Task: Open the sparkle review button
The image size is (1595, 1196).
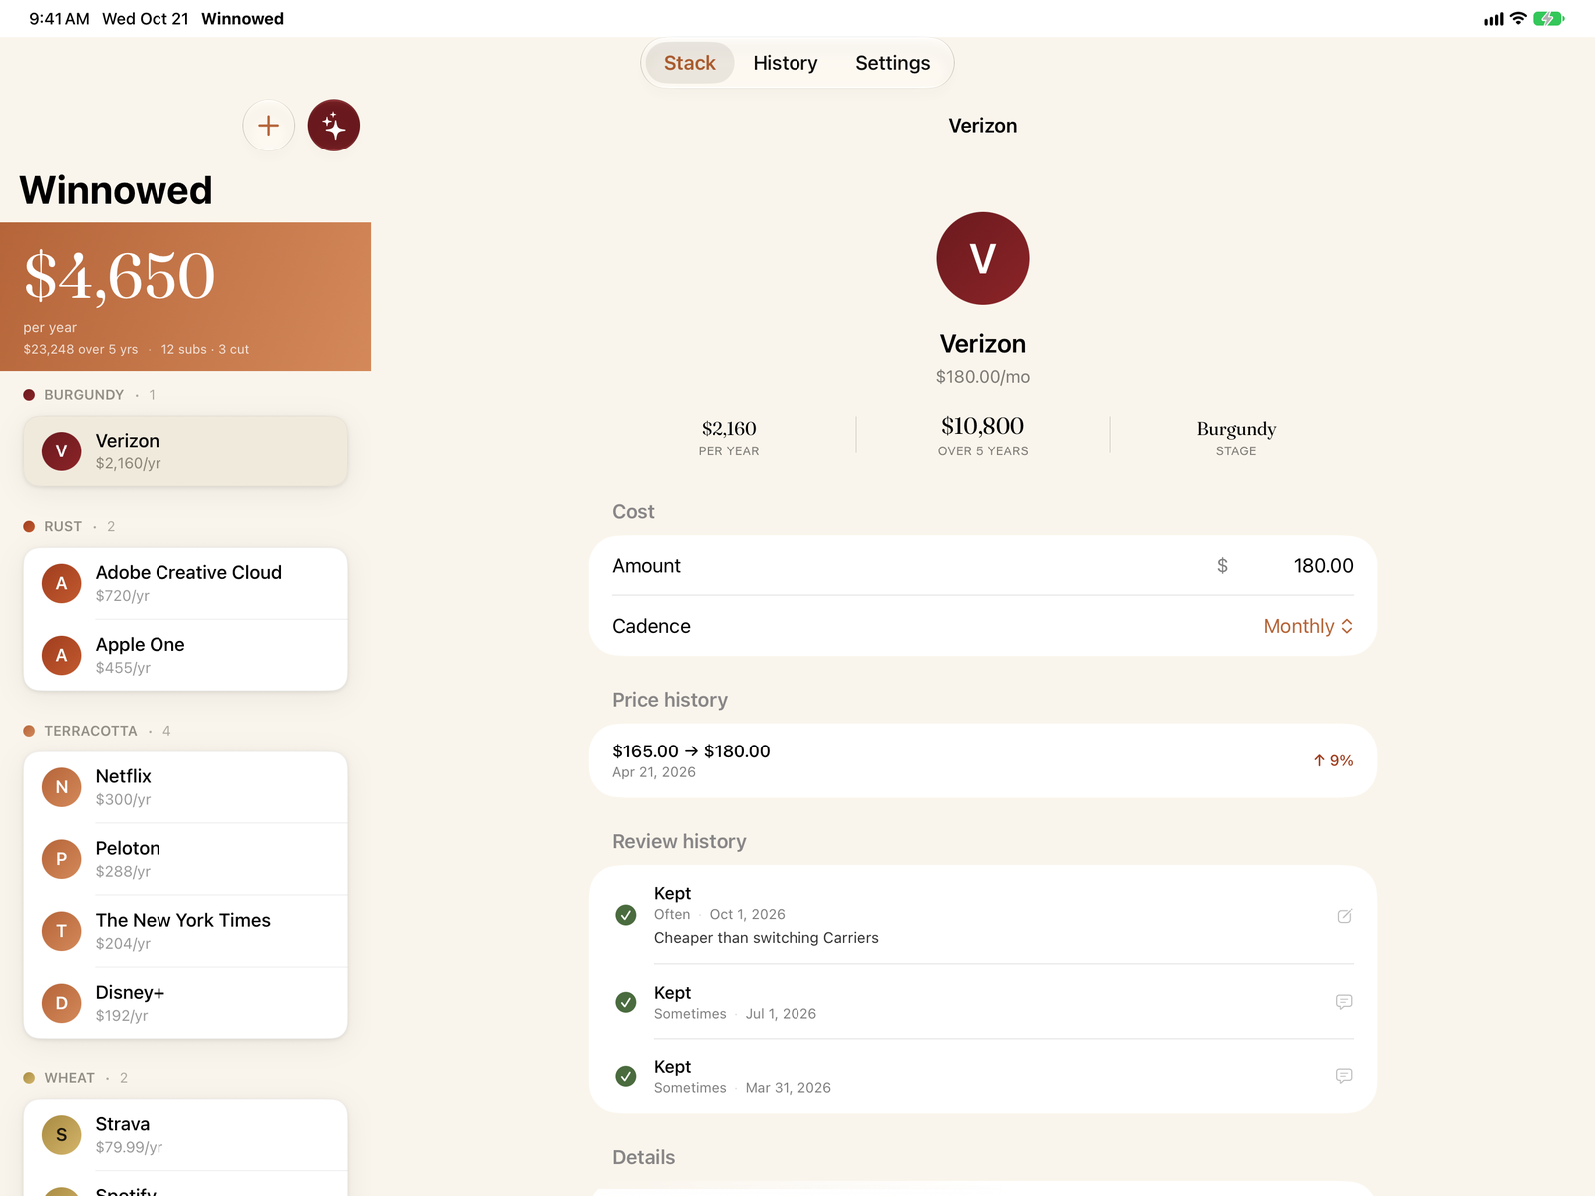Action: (x=334, y=126)
